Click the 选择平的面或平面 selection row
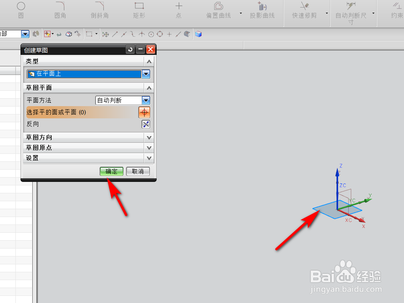Image resolution: width=404 pixels, height=303 pixels. [x=82, y=112]
